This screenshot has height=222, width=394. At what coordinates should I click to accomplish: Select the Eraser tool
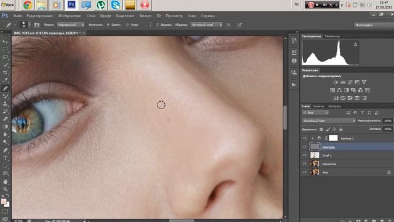5,119
